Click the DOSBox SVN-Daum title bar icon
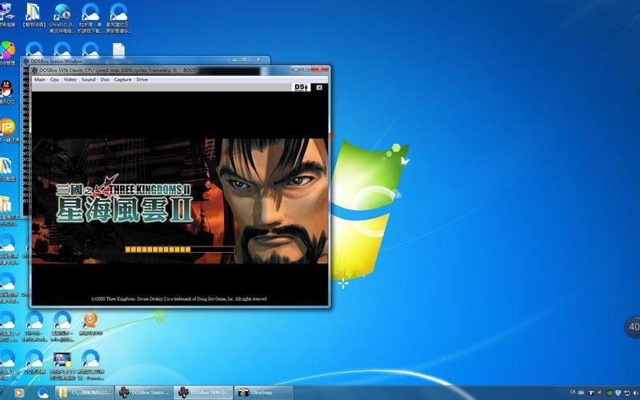 click(x=35, y=70)
